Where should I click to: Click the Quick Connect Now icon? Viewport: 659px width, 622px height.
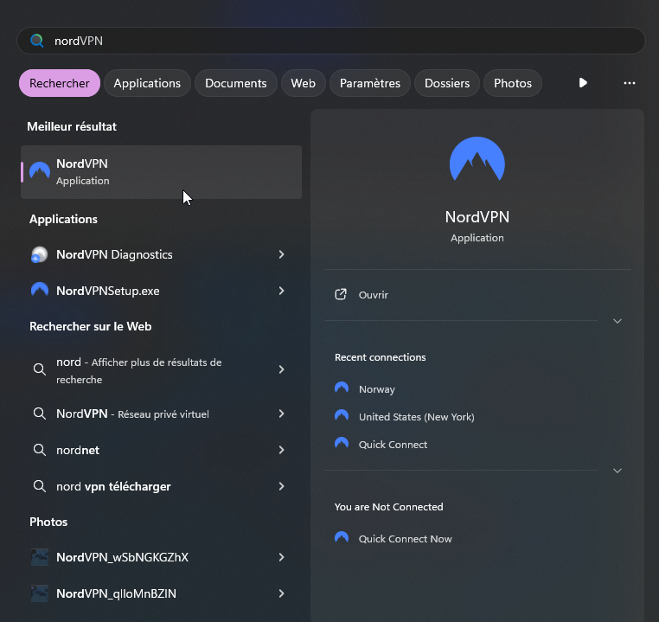(342, 538)
